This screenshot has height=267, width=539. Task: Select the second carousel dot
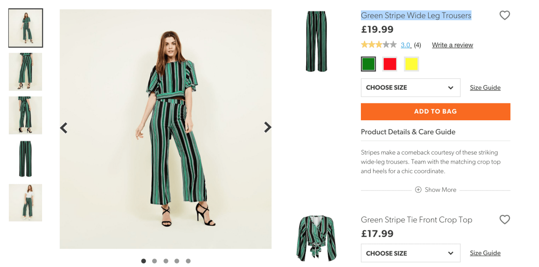tap(155, 261)
